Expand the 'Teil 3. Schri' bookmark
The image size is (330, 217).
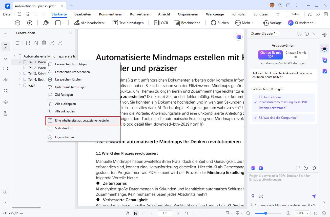coord(20,74)
